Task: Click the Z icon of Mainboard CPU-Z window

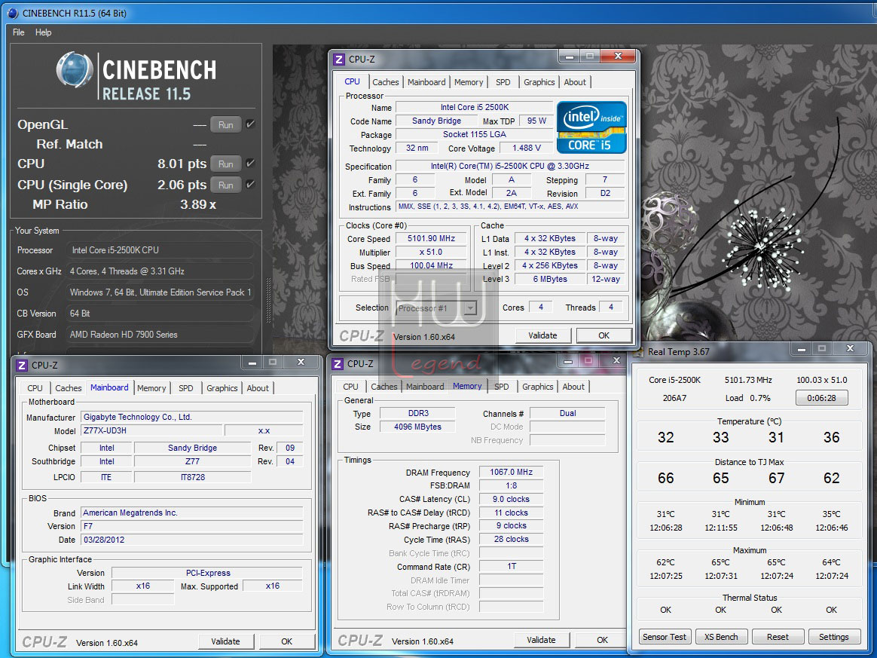Action: pos(22,366)
